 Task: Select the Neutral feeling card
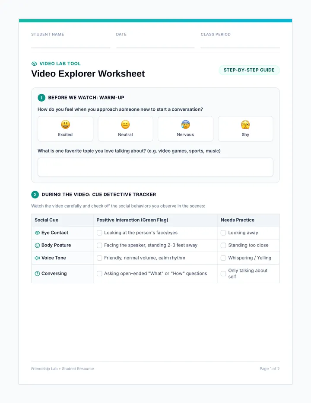click(126, 129)
